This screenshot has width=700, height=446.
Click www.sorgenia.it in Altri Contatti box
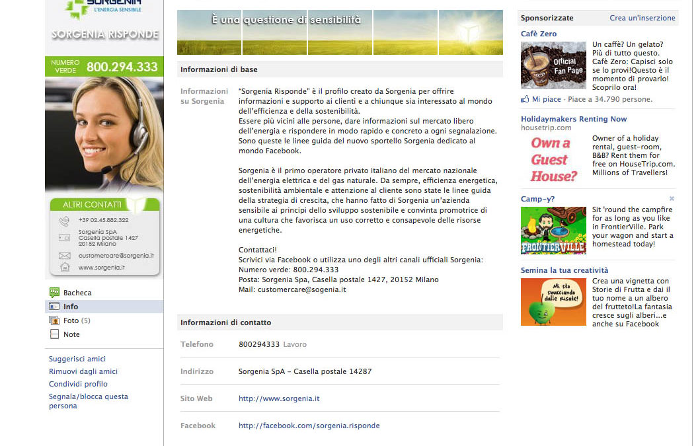[x=101, y=268]
